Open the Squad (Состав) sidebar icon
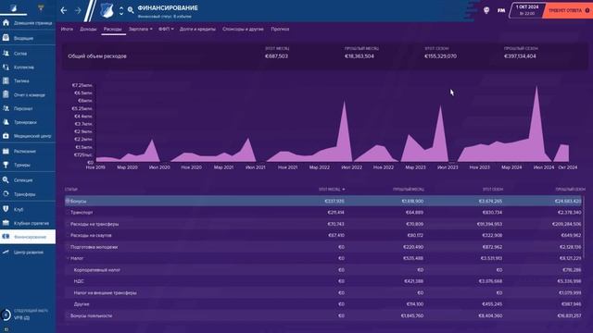Viewport: 593px width, 333px height. (x=6, y=54)
